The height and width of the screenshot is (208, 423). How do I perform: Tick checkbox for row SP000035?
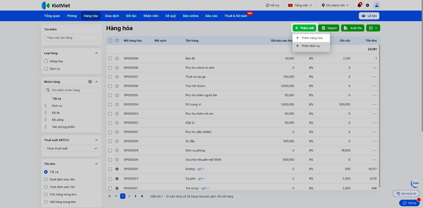pyautogui.click(x=110, y=96)
